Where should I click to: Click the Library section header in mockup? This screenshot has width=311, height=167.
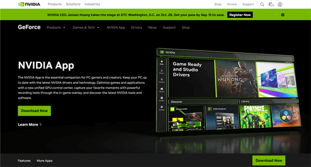click(x=269, y=101)
